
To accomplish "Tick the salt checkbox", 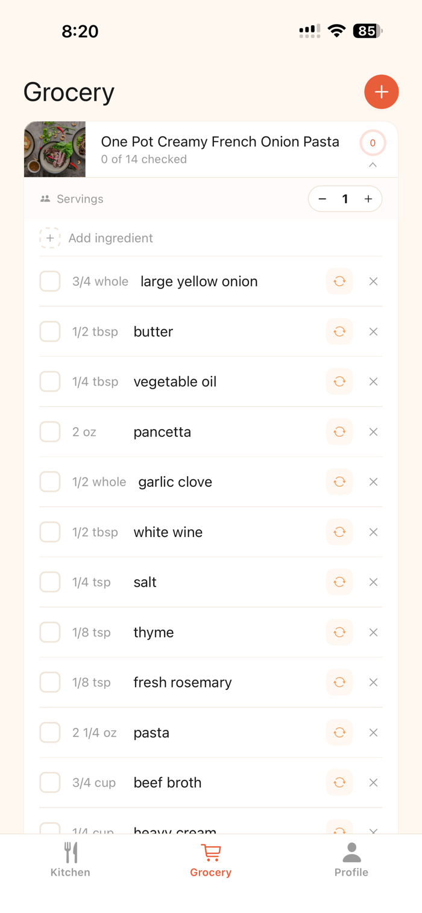I will coord(50,582).
